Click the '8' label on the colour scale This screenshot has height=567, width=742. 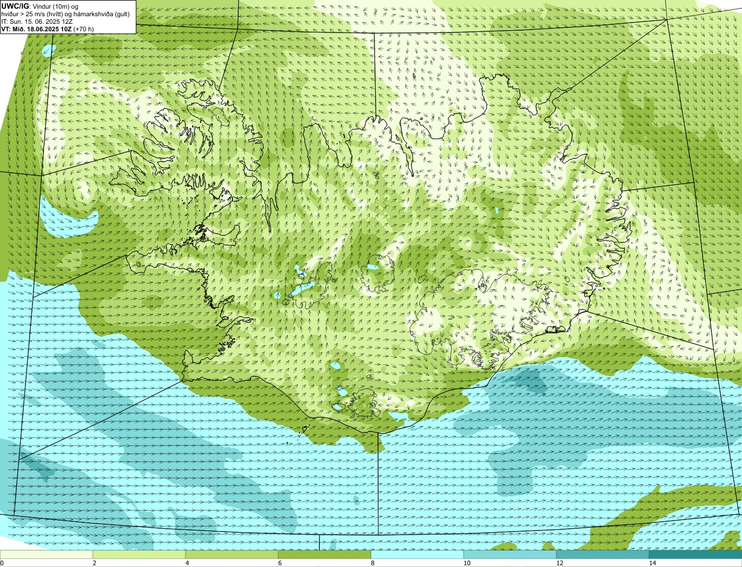point(372,563)
